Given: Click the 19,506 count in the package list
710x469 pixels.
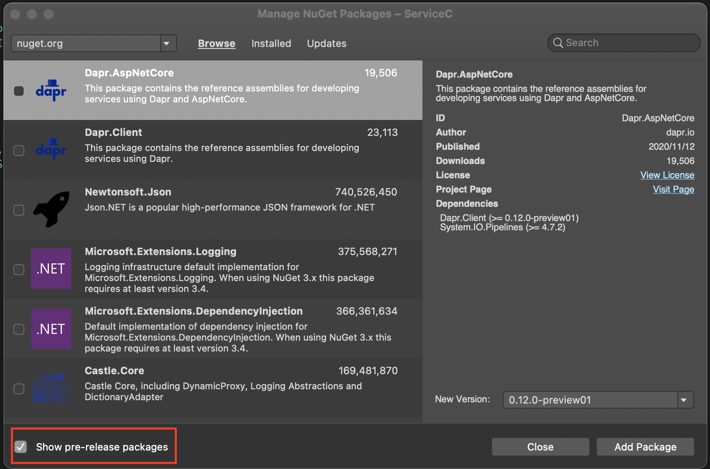Looking at the screenshot, I should pyautogui.click(x=381, y=73).
